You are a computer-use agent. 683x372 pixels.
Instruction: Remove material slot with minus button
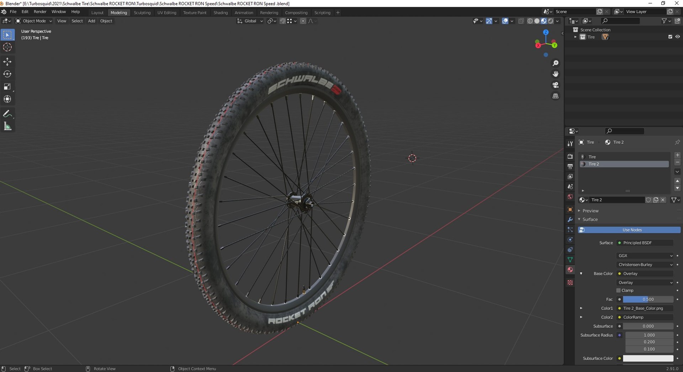click(677, 163)
